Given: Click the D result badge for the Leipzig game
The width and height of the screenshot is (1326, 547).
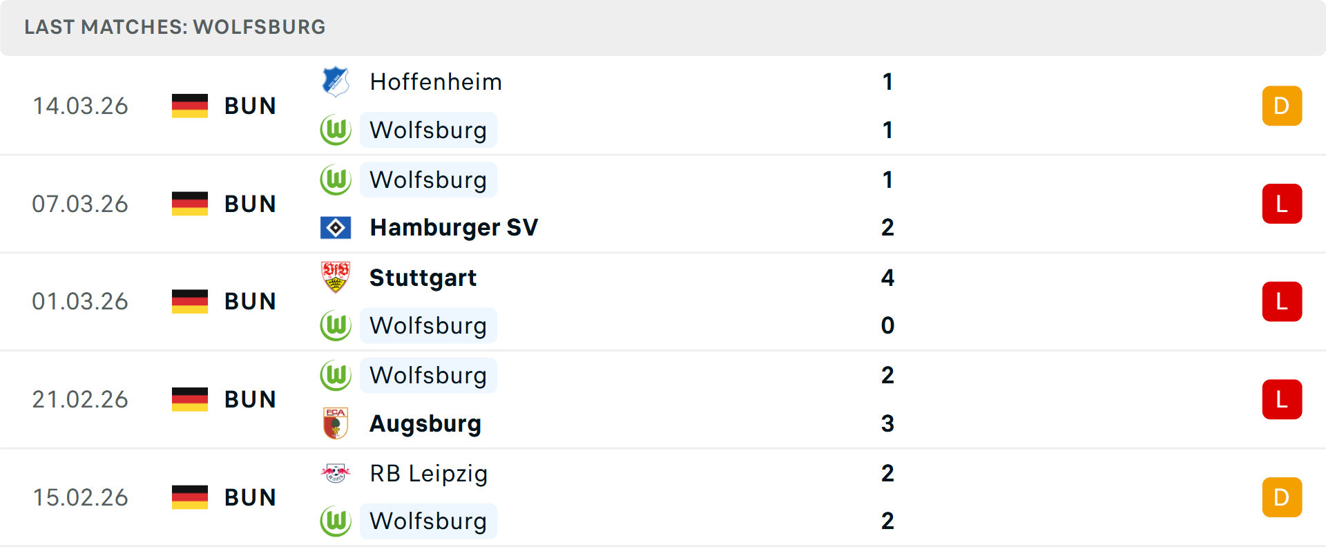Looking at the screenshot, I should 1282,497.
